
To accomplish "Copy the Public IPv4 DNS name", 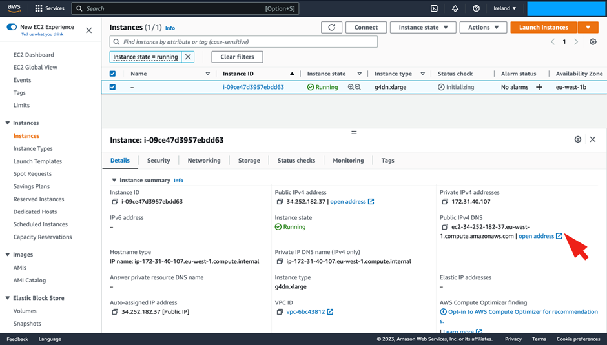I will coord(445,227).
